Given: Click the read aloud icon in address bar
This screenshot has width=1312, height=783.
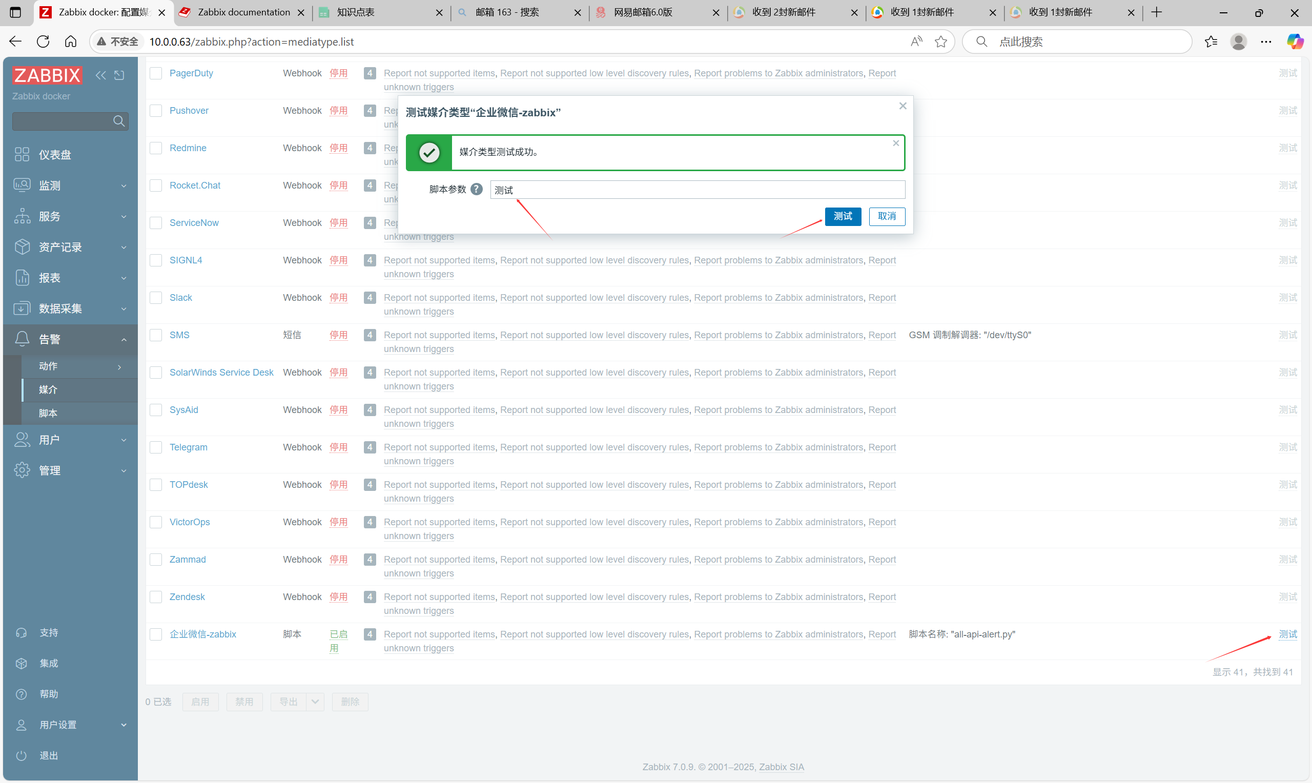Looking at the screenshot, I should 916,42.
